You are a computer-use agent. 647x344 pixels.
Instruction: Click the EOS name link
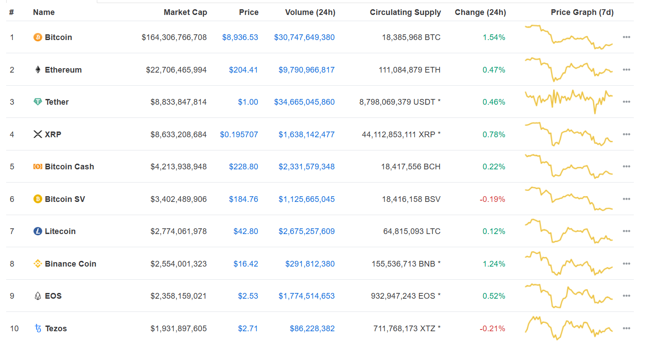53,296
